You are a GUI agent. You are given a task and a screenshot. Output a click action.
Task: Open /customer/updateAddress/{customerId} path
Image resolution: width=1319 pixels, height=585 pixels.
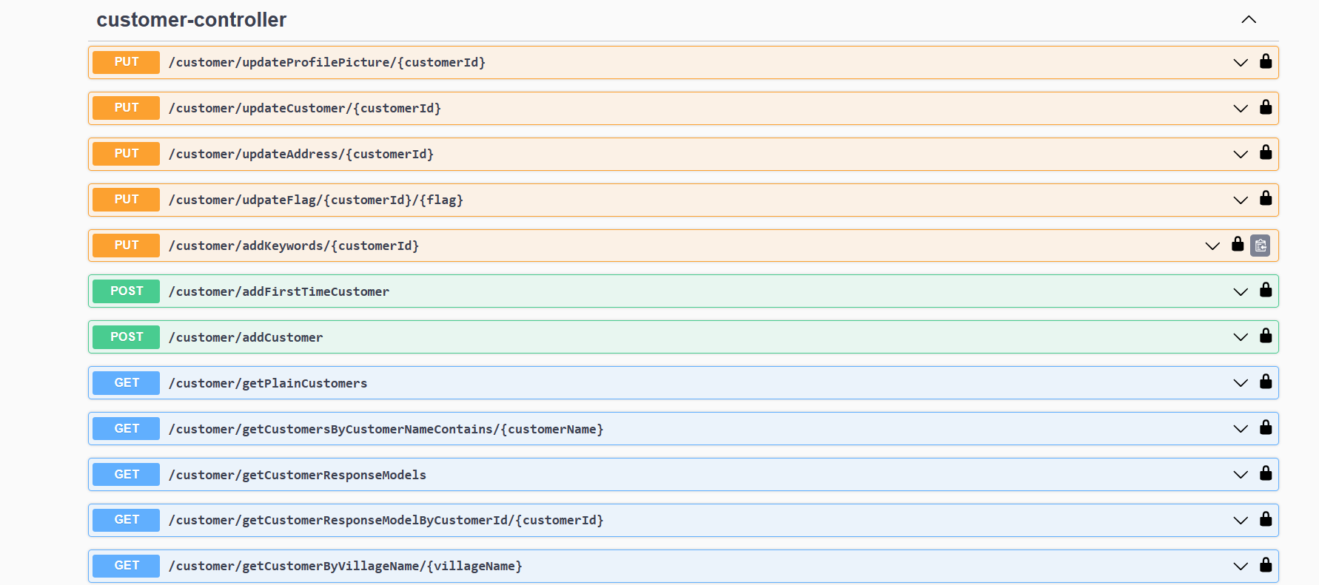(301, 155)
